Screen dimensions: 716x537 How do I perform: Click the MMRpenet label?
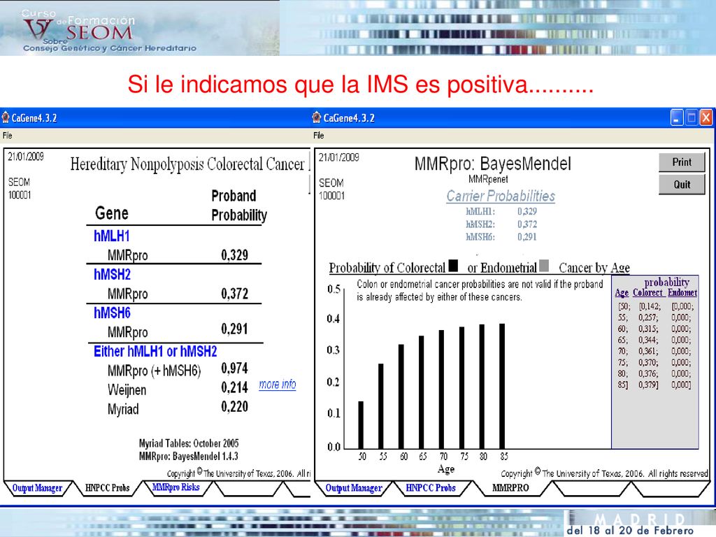[x=488, y=179]
